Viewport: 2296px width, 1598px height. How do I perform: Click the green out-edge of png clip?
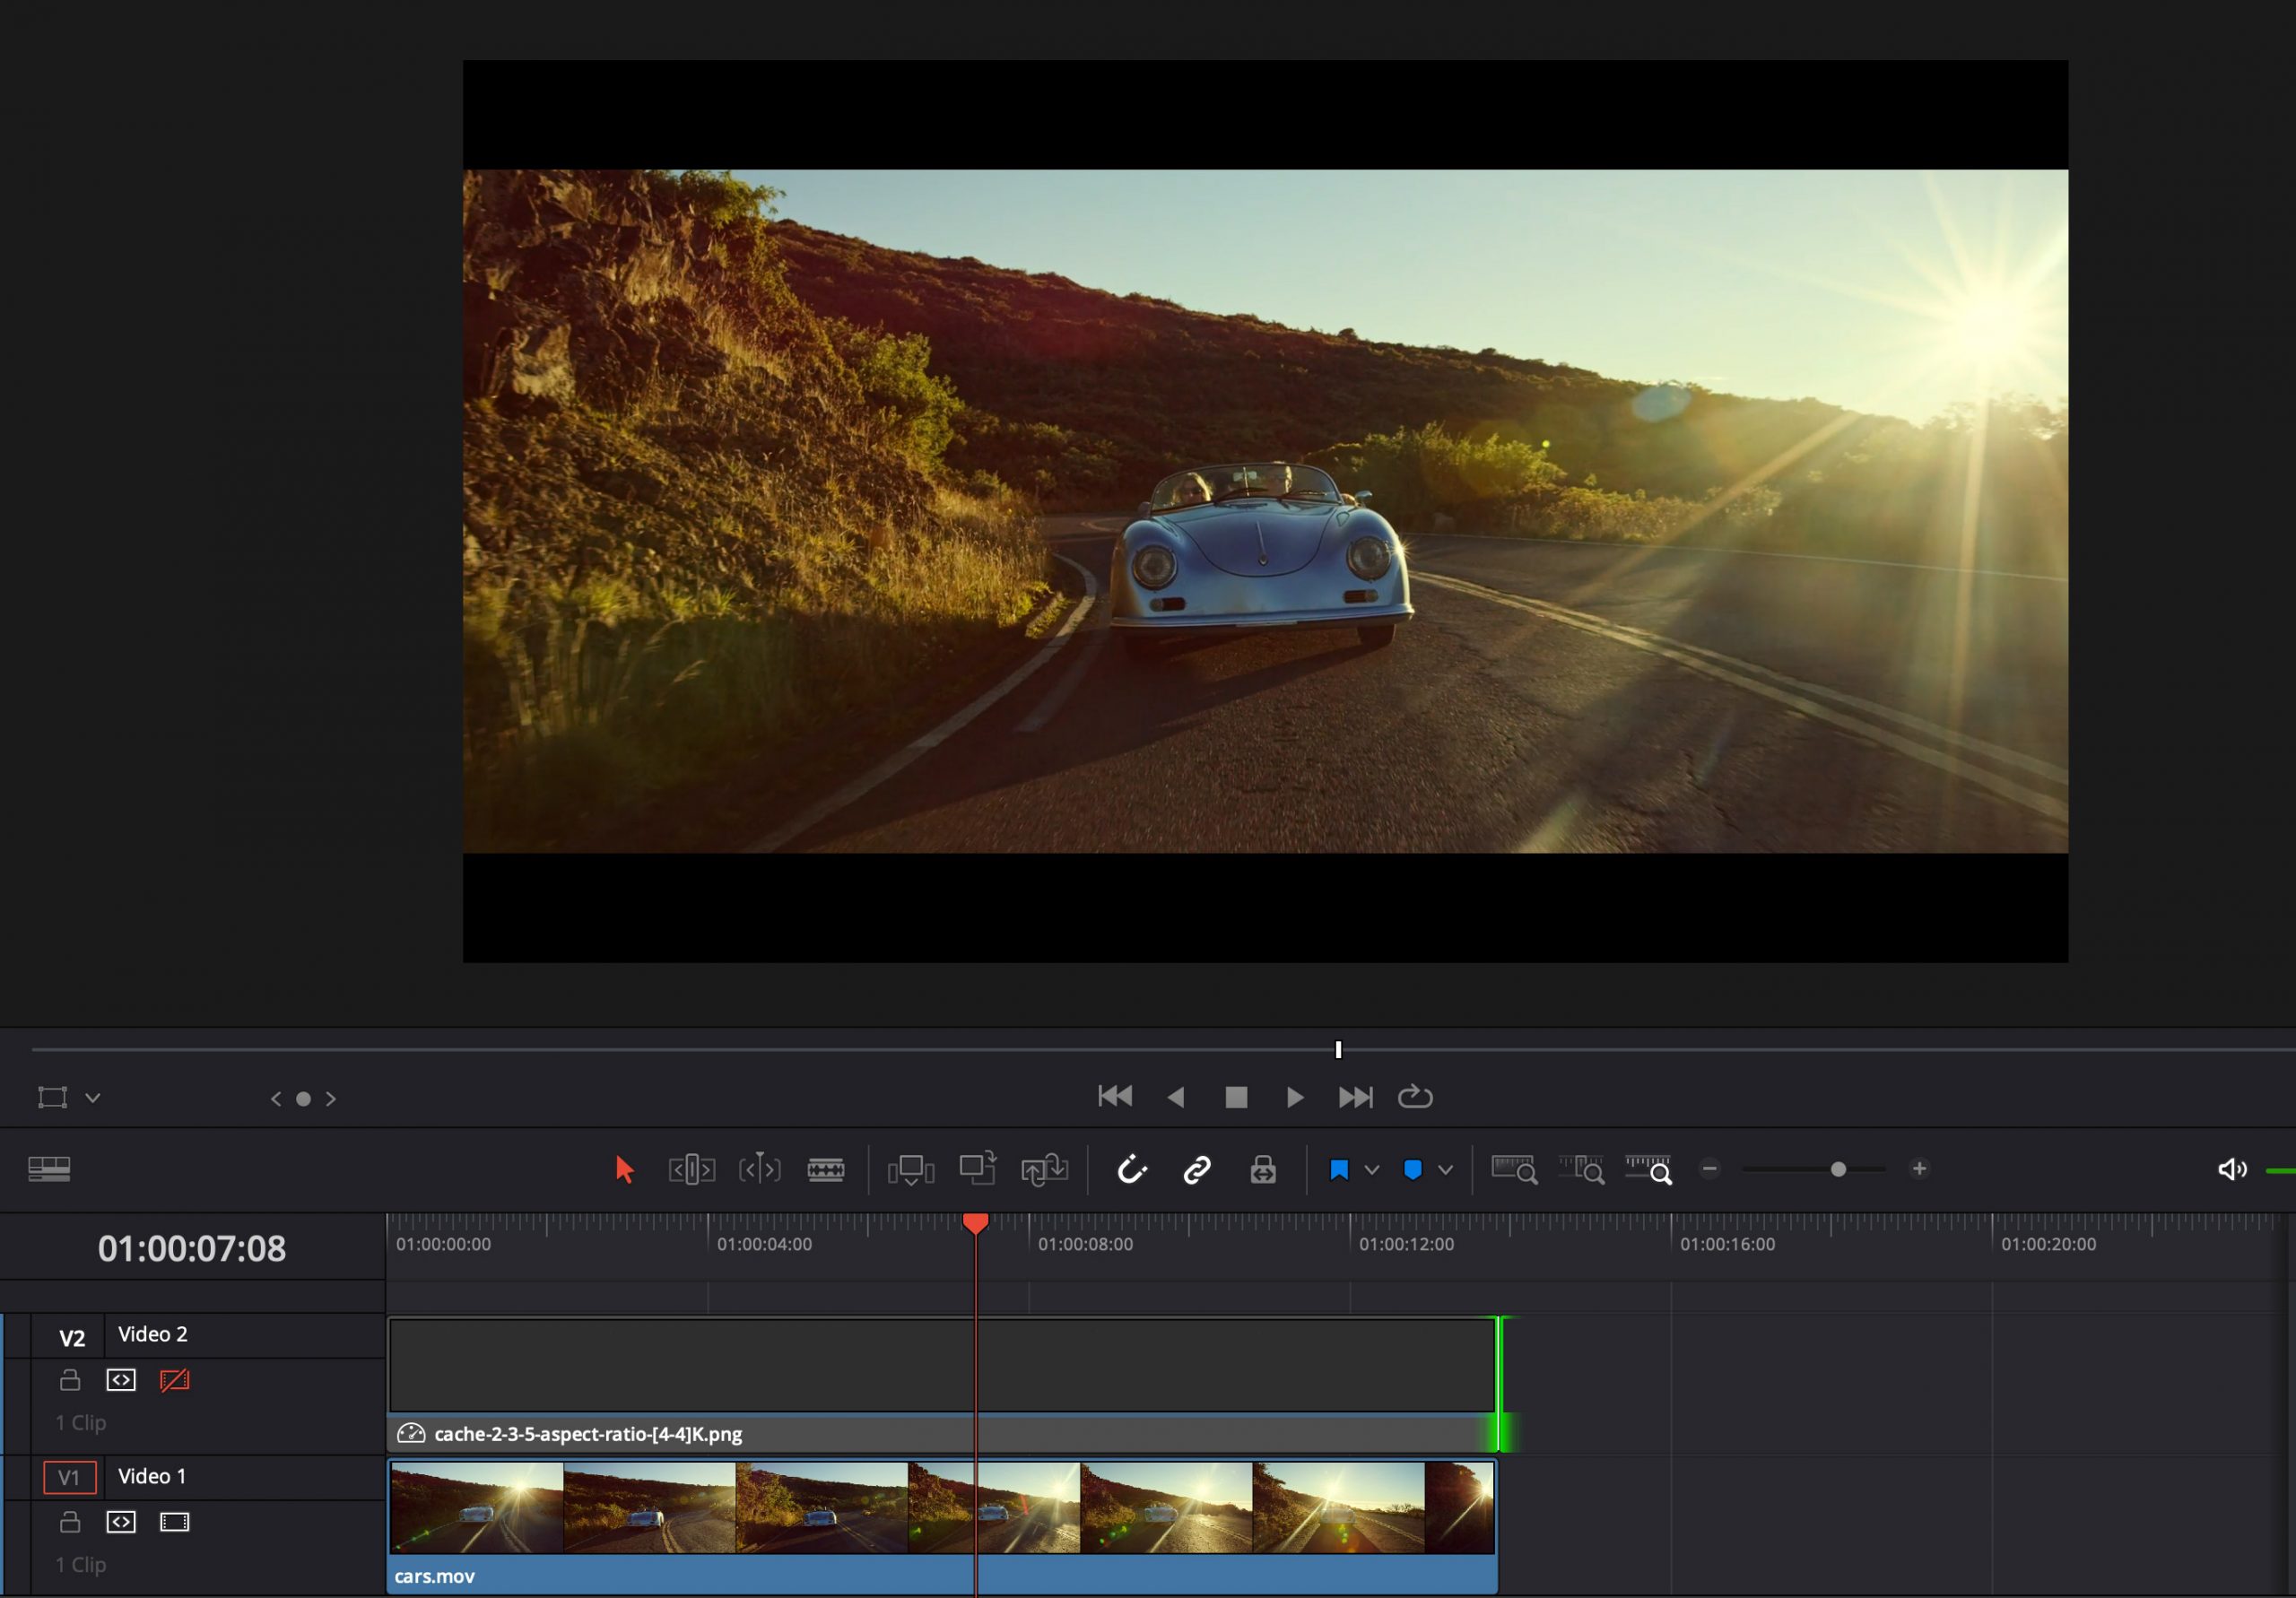pyautogui.click(x=1499, y=1385)
